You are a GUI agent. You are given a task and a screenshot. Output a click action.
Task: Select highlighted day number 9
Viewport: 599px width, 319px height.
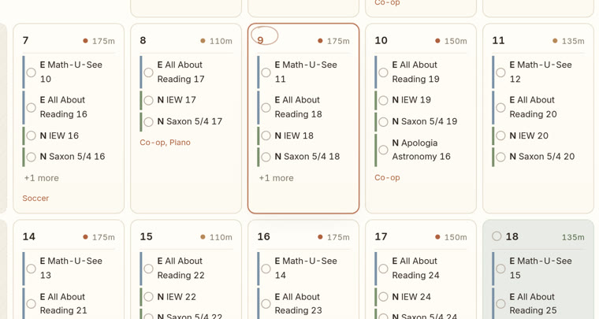261,40
